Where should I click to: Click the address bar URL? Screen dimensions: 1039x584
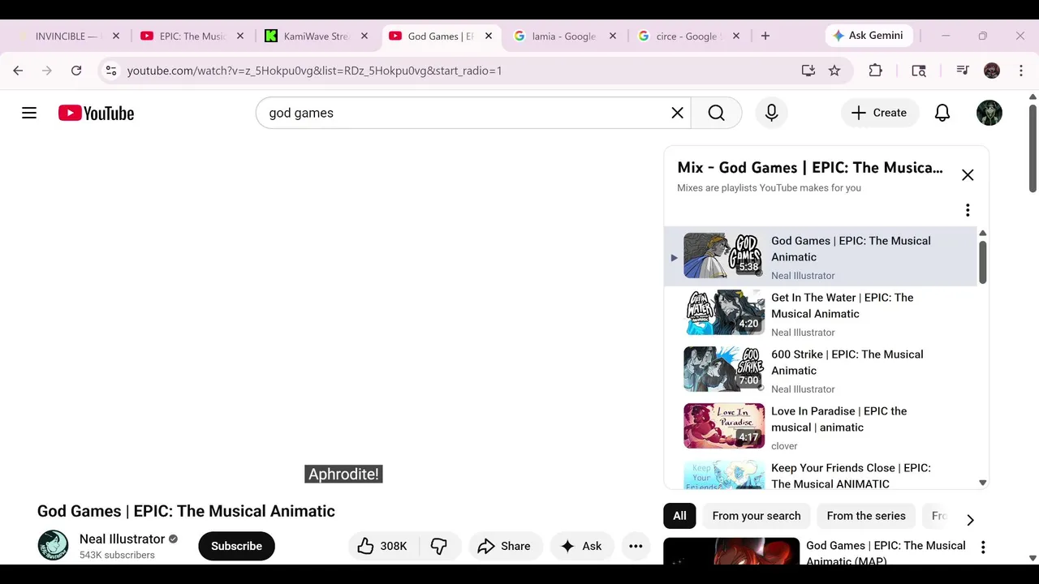314,71
